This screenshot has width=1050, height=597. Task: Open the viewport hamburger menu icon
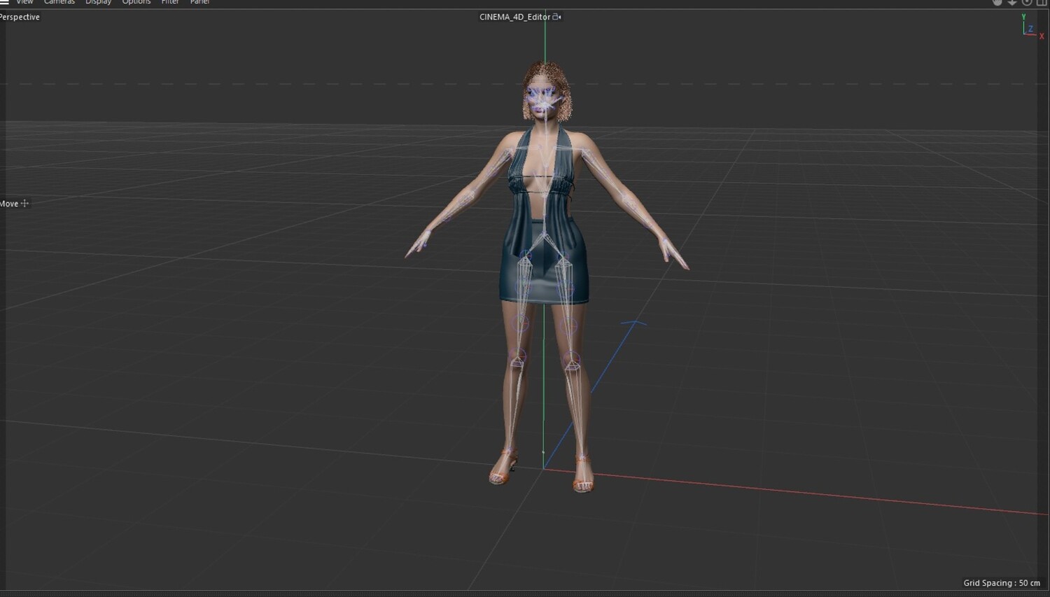click(x=4, y=2)
